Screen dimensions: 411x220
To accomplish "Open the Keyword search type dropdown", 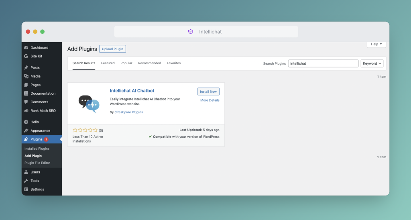I will [372, 63].
